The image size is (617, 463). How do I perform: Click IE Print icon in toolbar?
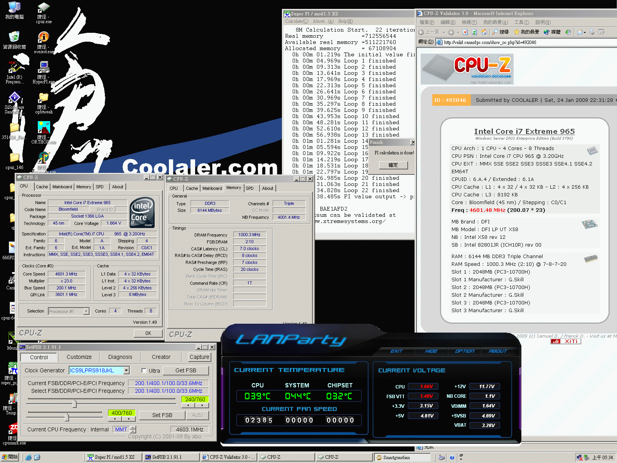click(592, 32)
